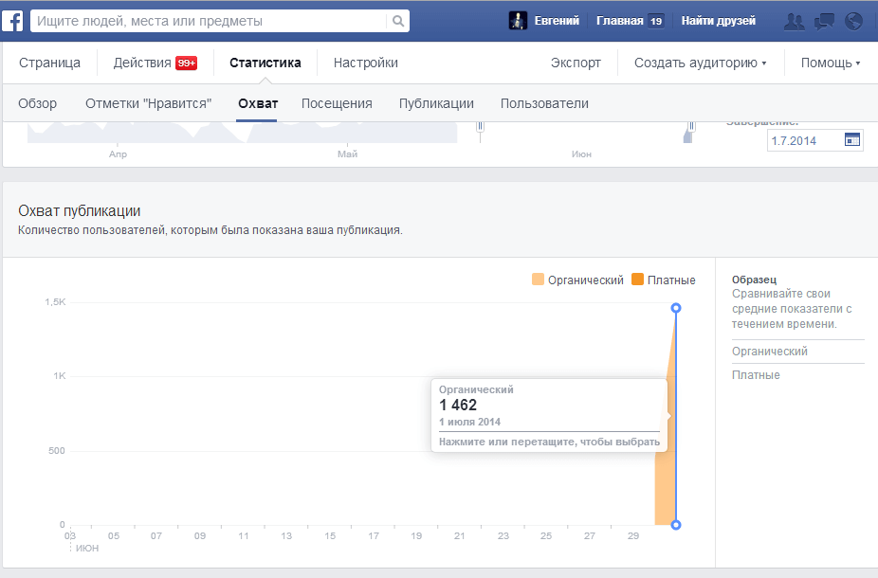Click the search magnifier icon
878x578 pixels.
398,21
